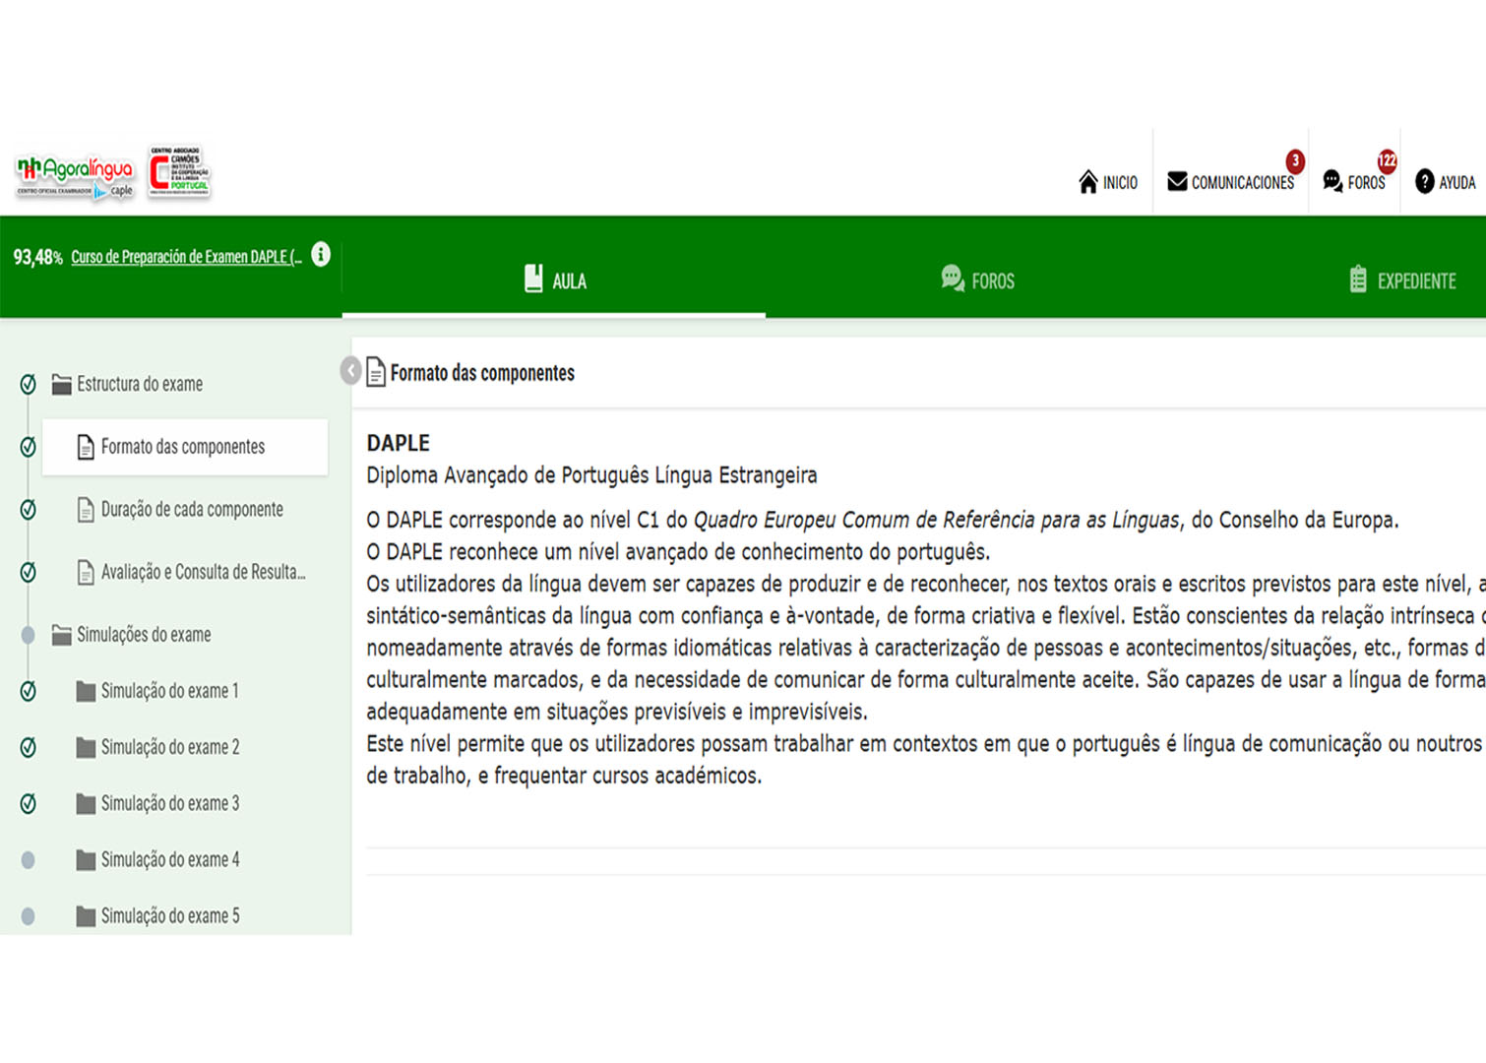Expand the Simulações do exame section
Image resolution: width=1486 pixels, height=1063 pixels.
pyautogui.click(x=144, y=635)
